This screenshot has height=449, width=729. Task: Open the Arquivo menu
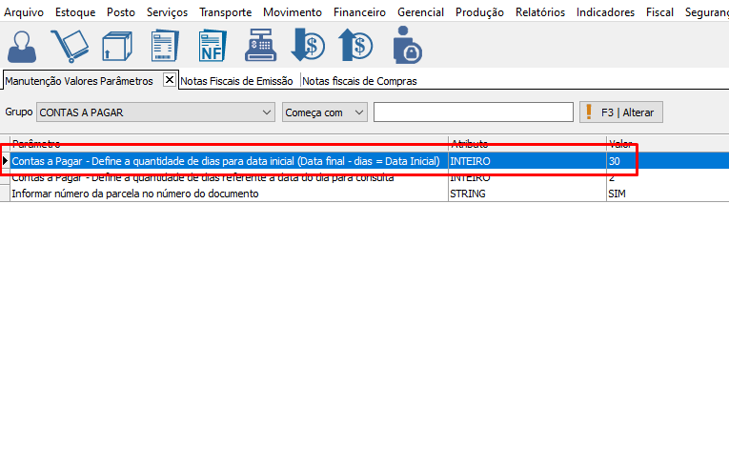pyautogui.click(x=24, y=12)
